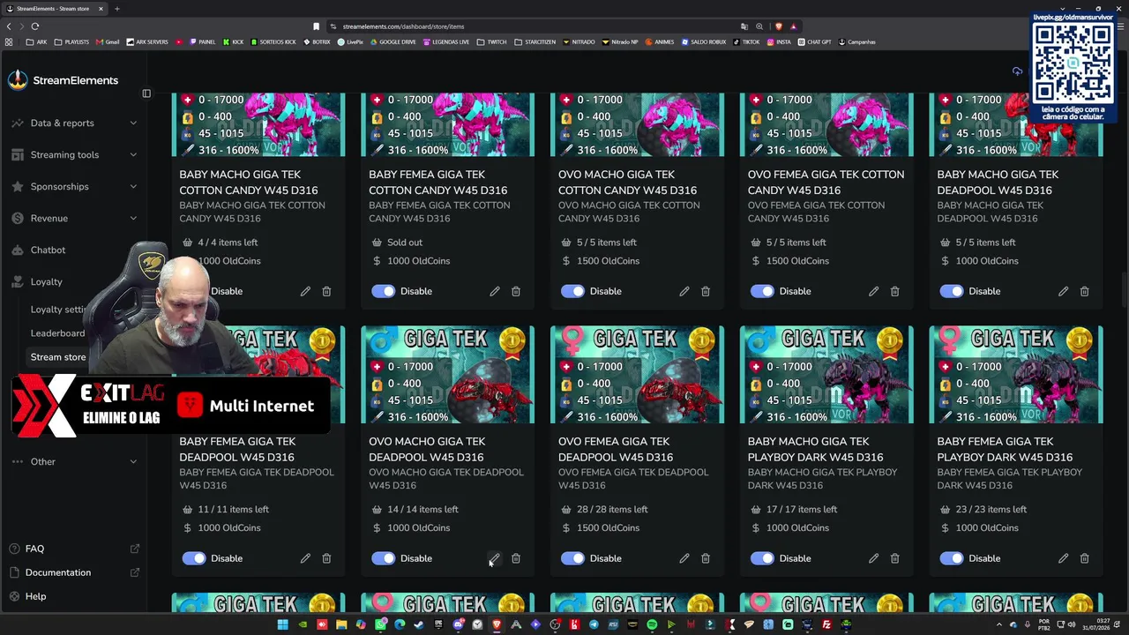Click the "Sold out" stock label
1129x635 pixels.
point(405,243)
